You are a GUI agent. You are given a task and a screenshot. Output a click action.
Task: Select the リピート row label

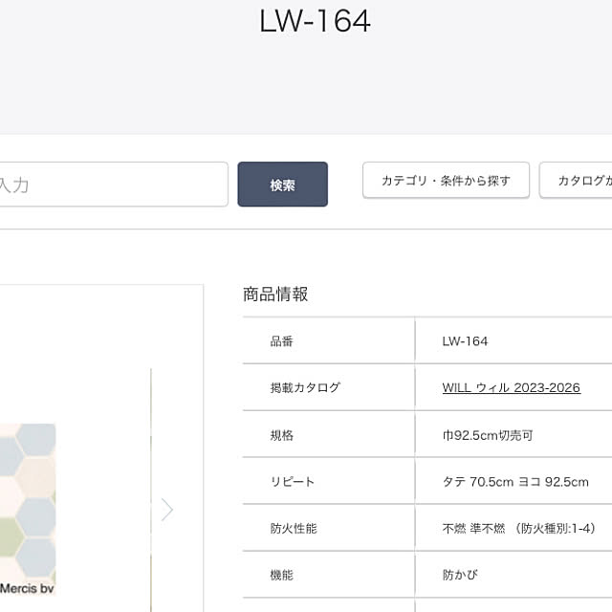(x=293, y=482)
